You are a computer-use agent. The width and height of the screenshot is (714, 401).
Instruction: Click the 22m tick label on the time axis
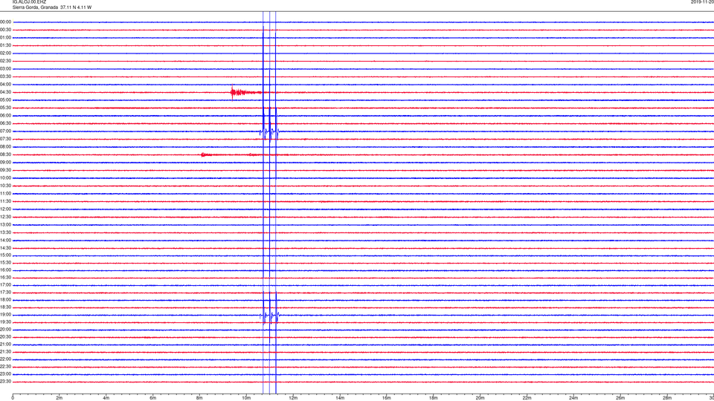pyautogui.click(x=527, y=398)
